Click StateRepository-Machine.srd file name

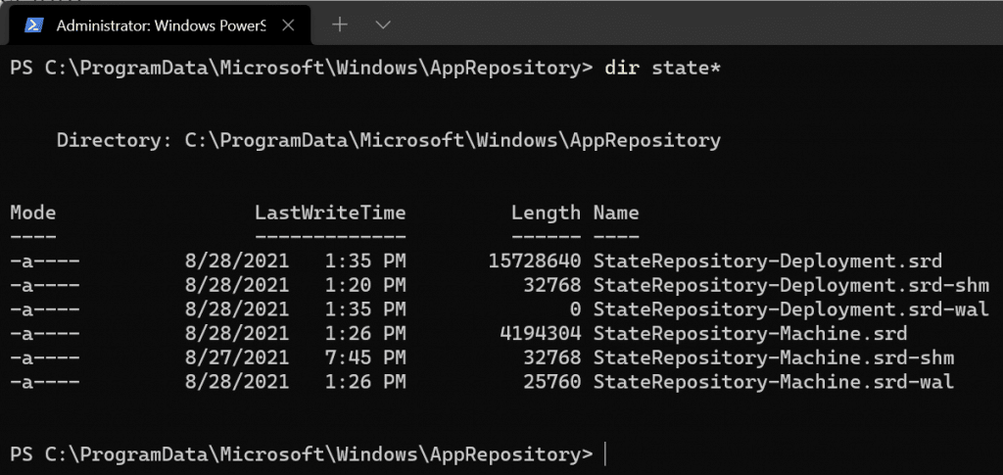tap(750, 334)
